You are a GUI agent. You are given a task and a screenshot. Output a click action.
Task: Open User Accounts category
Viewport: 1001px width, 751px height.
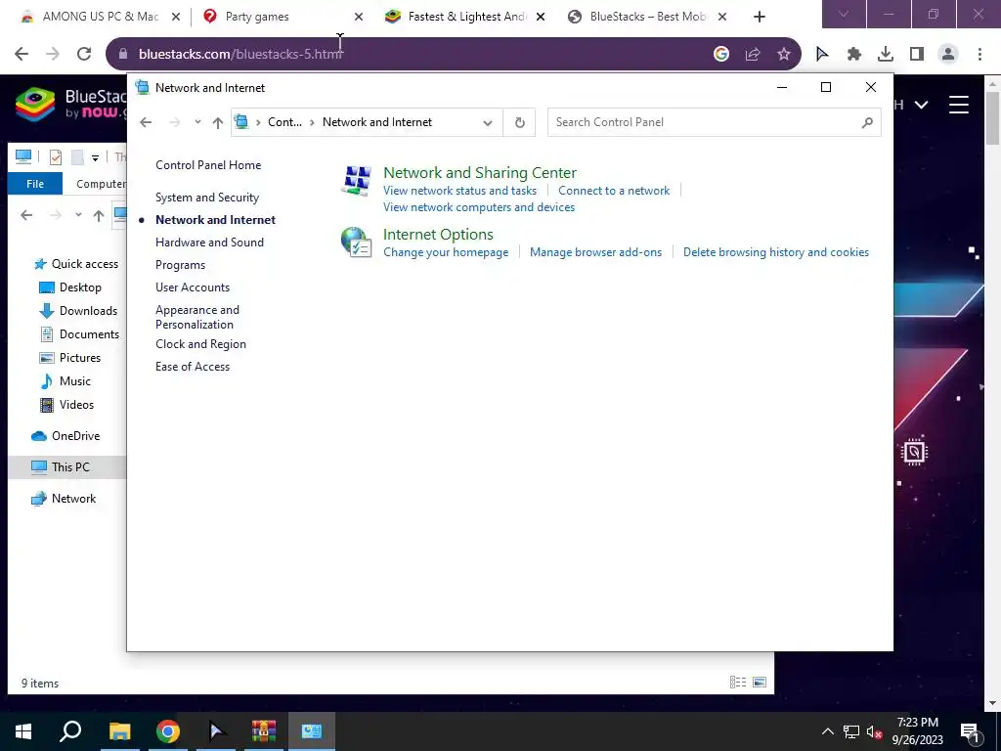tap(193, 287)
